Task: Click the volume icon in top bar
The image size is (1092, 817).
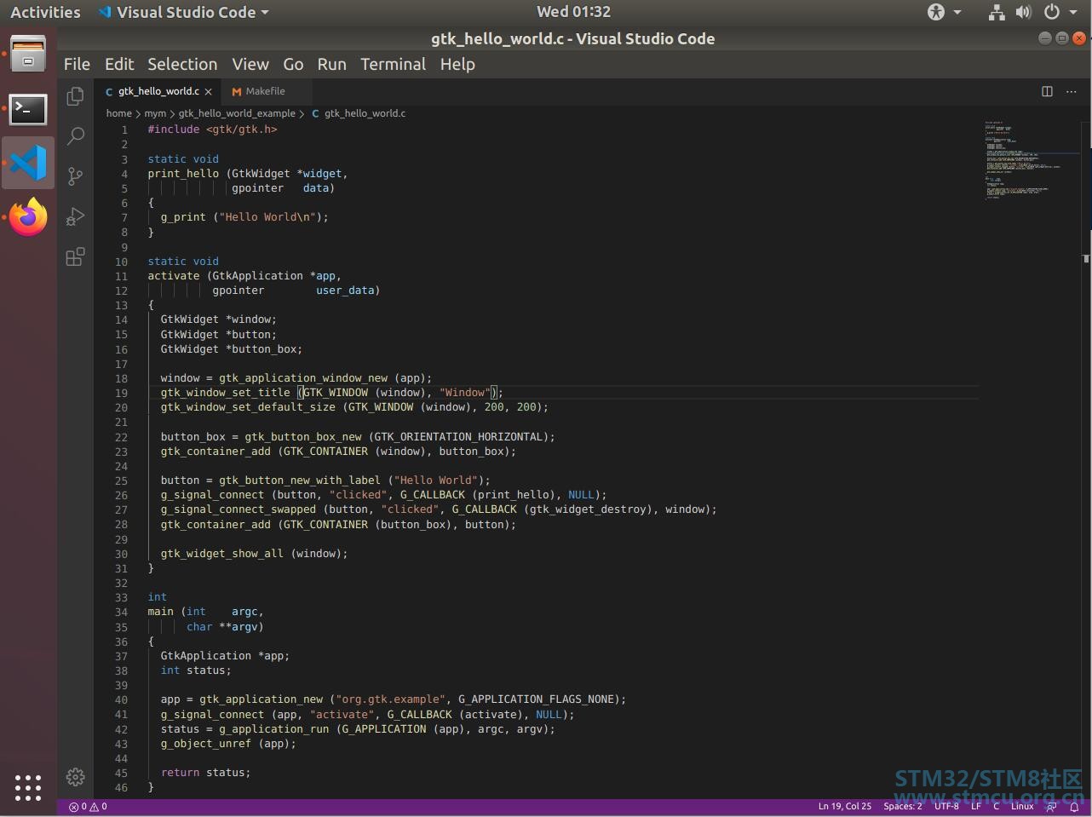Action: pyautogui.click(x=1024, y=12)
